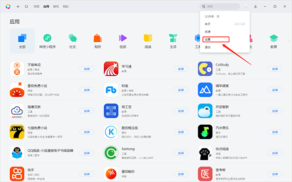Open the 阅读 category

[x=148, y=41]
